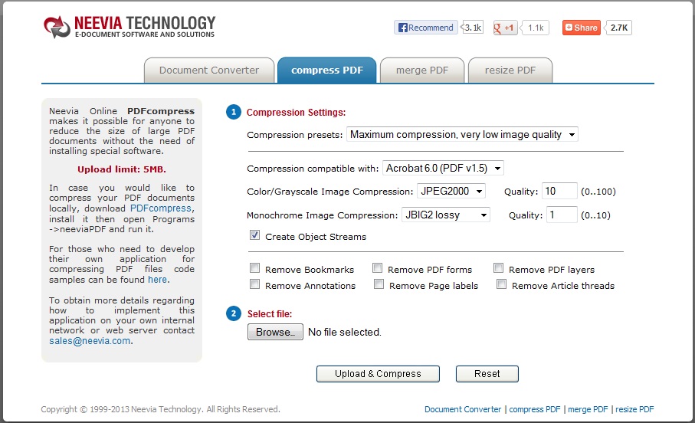Open the Document Converter tab
The image size is (695, 423).
tap(209, 70)
